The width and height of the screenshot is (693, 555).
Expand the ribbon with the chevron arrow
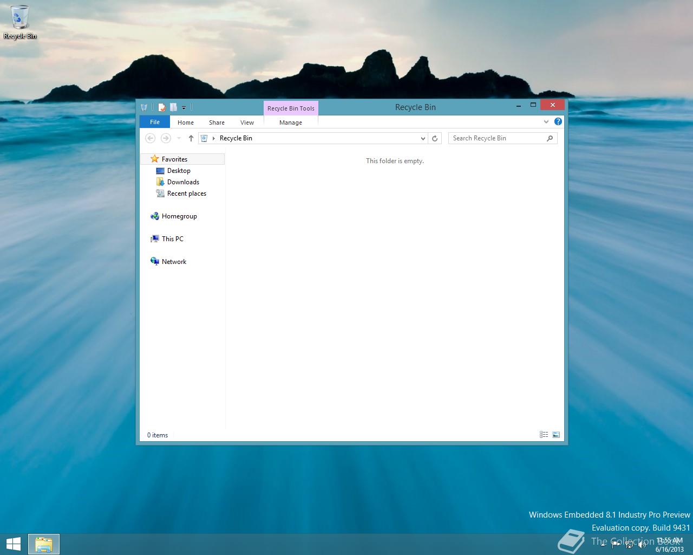(546, 122)
